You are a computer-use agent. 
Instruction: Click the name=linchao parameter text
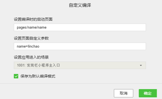click(28, 46)
